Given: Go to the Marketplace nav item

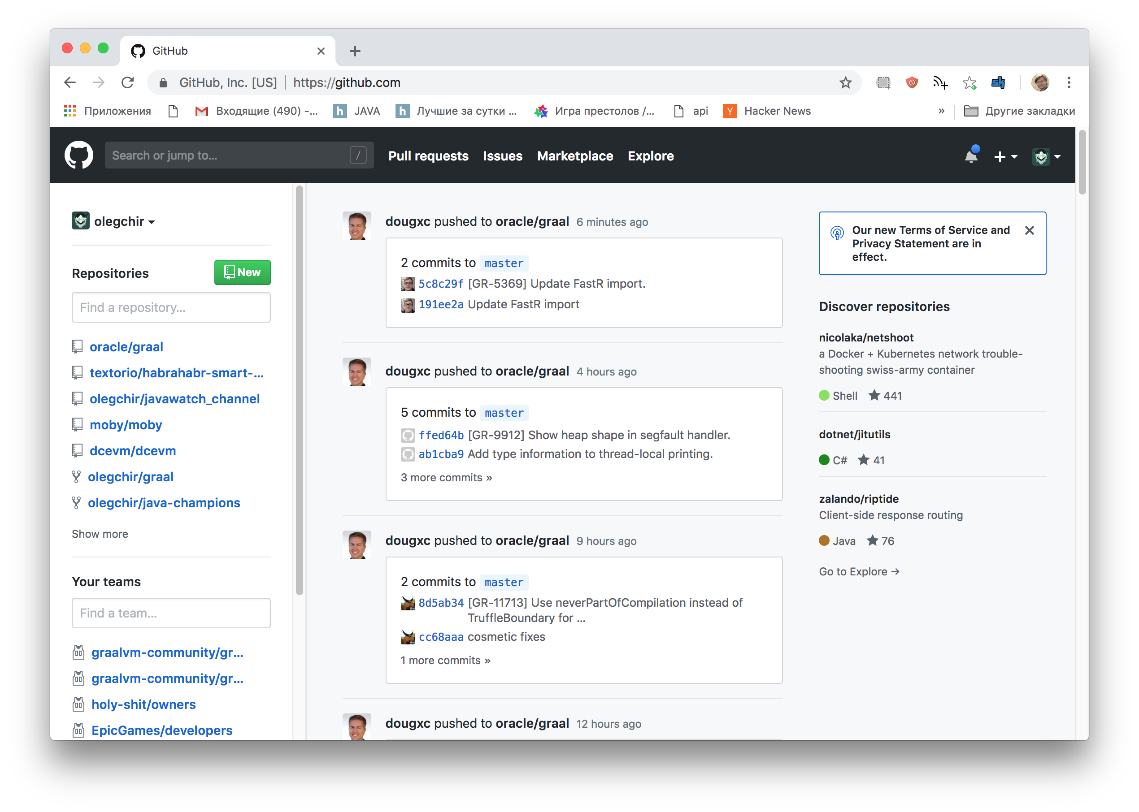Looking at the screenshot, I should [x=575, y=156].
